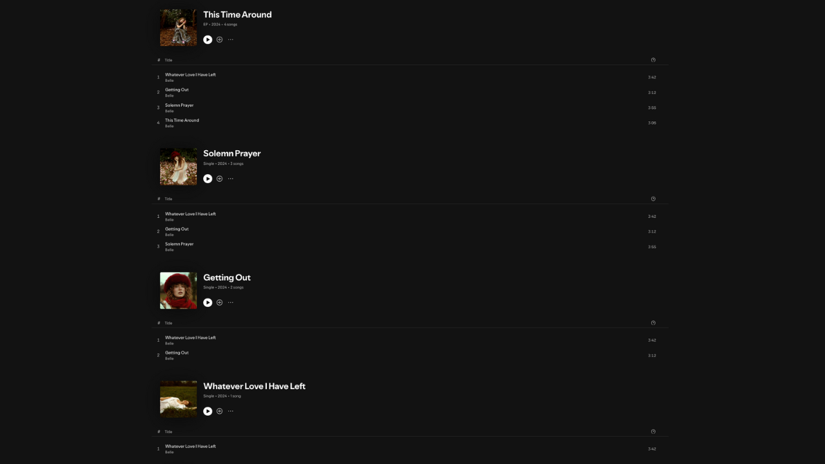
Task: Play the Getting Out single
Action: [x=208, y=303]
